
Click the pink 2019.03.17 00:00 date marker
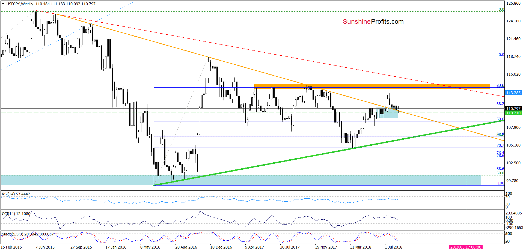[466, 247]
